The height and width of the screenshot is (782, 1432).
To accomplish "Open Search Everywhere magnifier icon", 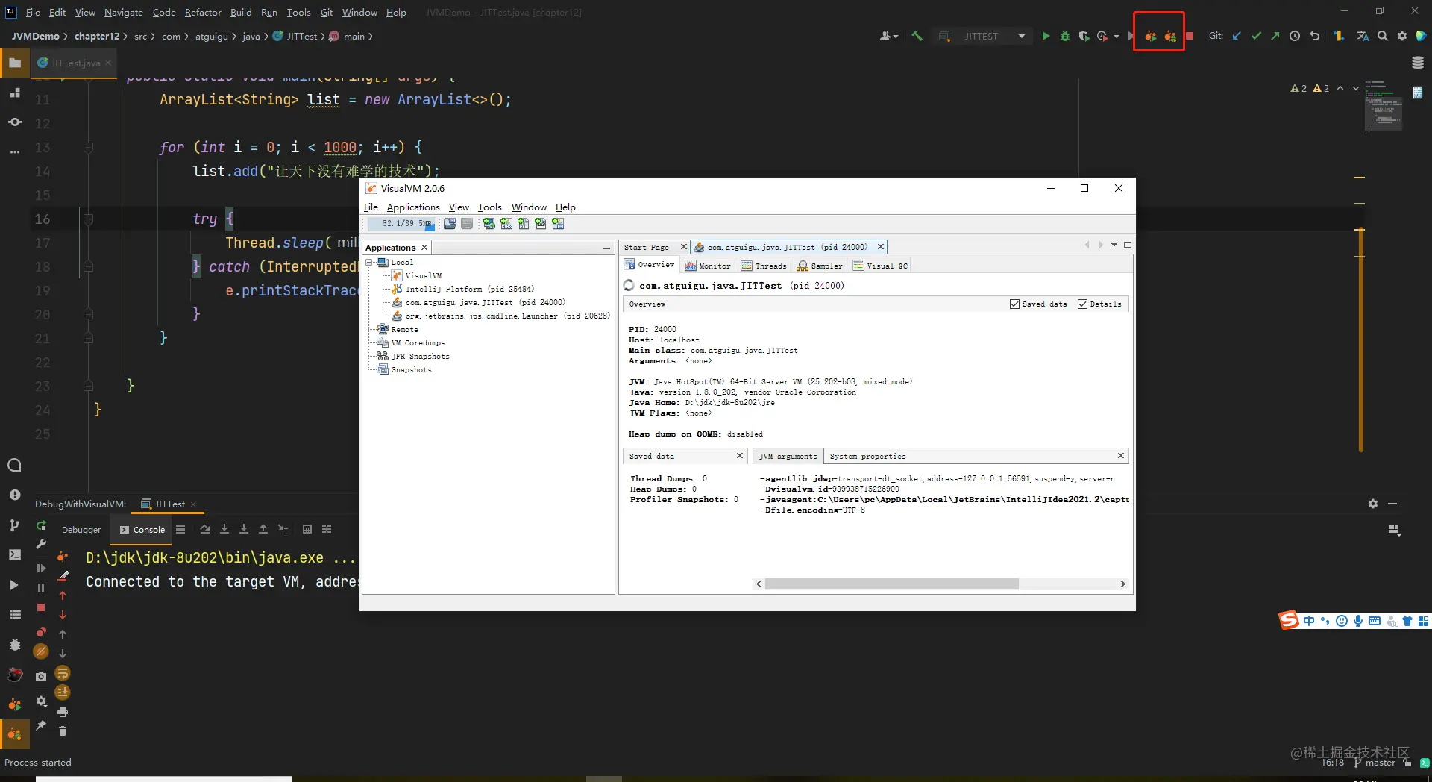I will tap(1383, 36).
